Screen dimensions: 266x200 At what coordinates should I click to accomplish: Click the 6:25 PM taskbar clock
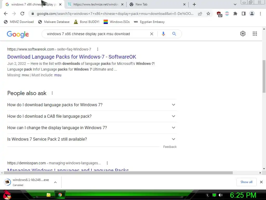(x=243, y=195)
